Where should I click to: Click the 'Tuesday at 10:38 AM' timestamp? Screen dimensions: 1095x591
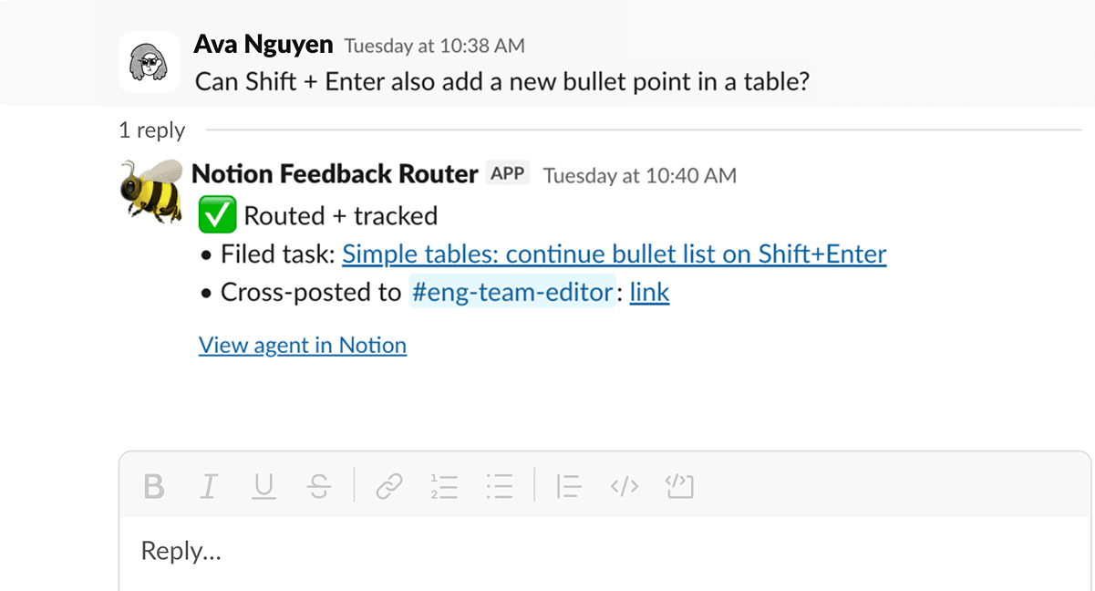click(435, 45)
